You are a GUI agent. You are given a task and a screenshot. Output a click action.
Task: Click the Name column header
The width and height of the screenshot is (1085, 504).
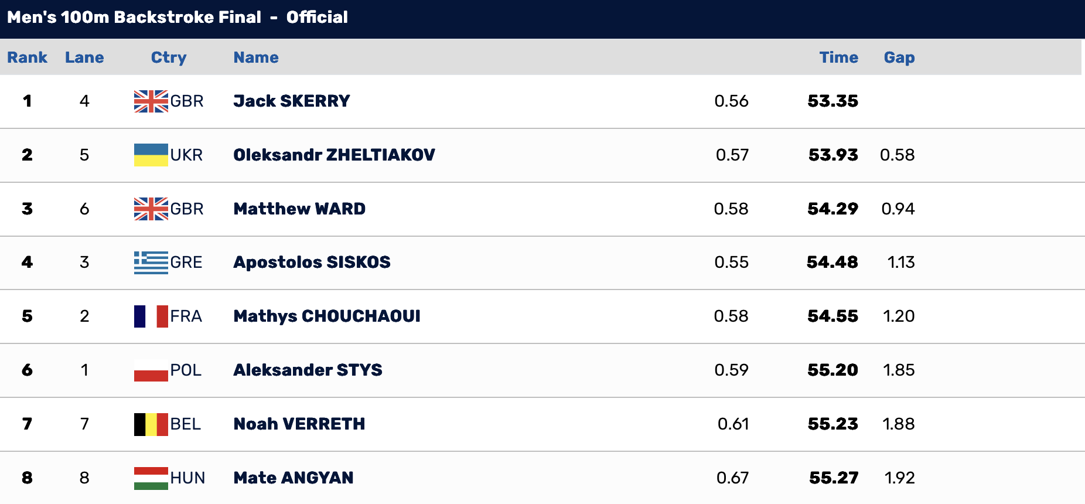click(x=256, y=57)
